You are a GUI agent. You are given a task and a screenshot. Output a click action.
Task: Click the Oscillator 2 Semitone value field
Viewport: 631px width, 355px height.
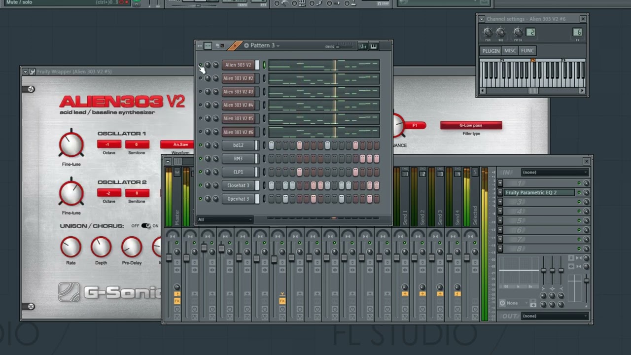click(137, 193)
